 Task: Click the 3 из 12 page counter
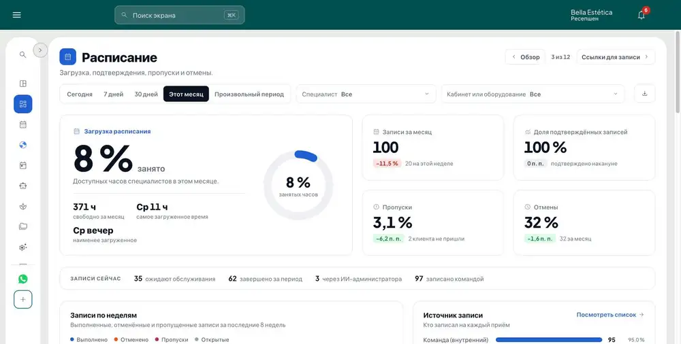[560, 57]
